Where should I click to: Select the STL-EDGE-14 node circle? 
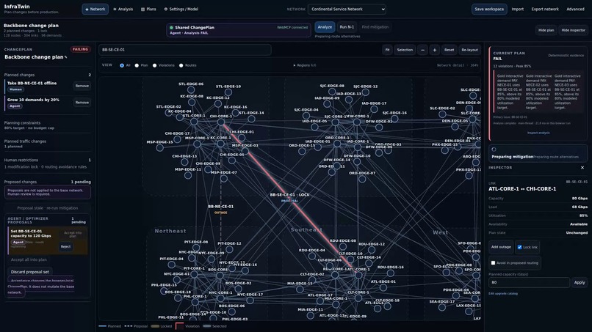point(251,119)
